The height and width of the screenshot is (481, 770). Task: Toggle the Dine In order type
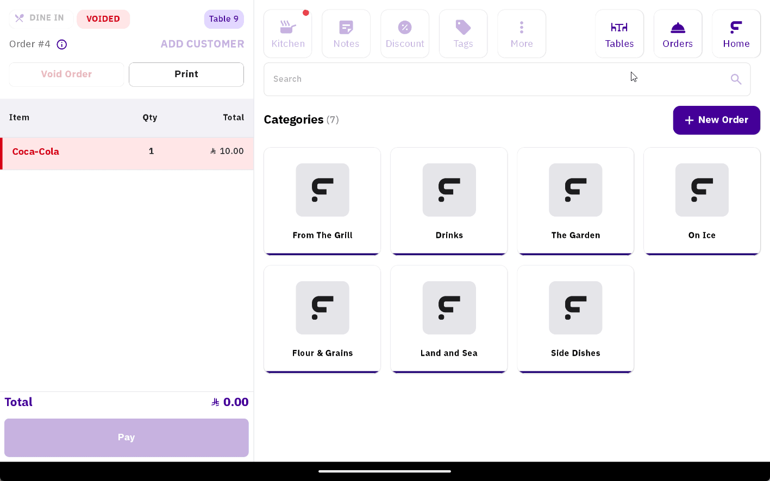pos(40,18)
